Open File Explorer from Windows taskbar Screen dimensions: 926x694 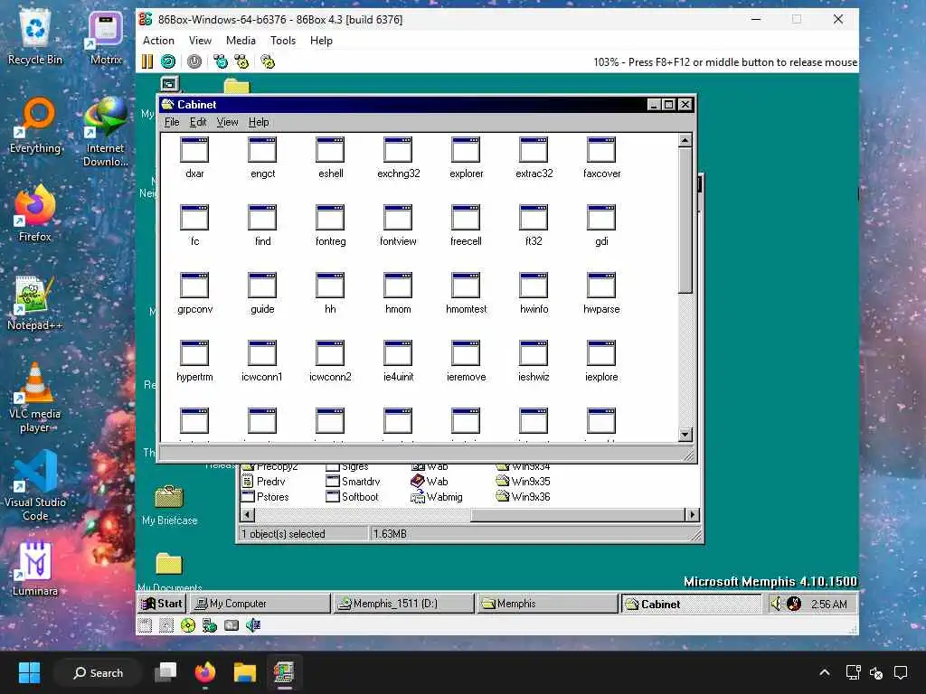point(244,672)
